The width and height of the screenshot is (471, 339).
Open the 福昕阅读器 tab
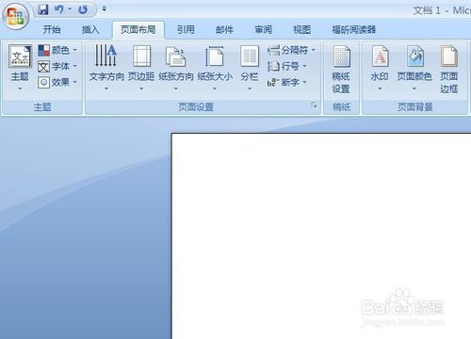click(354, 30)
